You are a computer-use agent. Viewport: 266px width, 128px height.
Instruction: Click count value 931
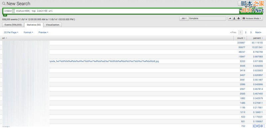(243, 121)
